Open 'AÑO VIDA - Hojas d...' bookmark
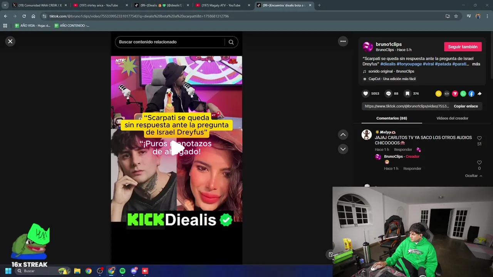 pos(32,25)
